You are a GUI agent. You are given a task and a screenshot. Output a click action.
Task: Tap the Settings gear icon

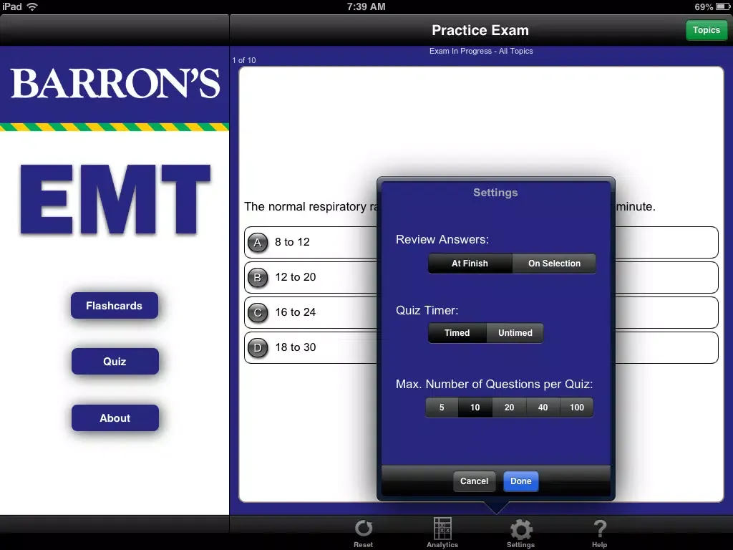[x=521, y=529]
